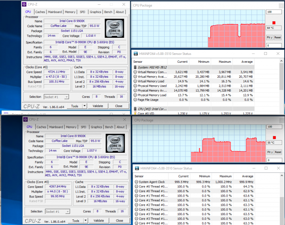Click Core Voltage value 1.057 V
Screen dimensions: 285x225
coord(92,151)
